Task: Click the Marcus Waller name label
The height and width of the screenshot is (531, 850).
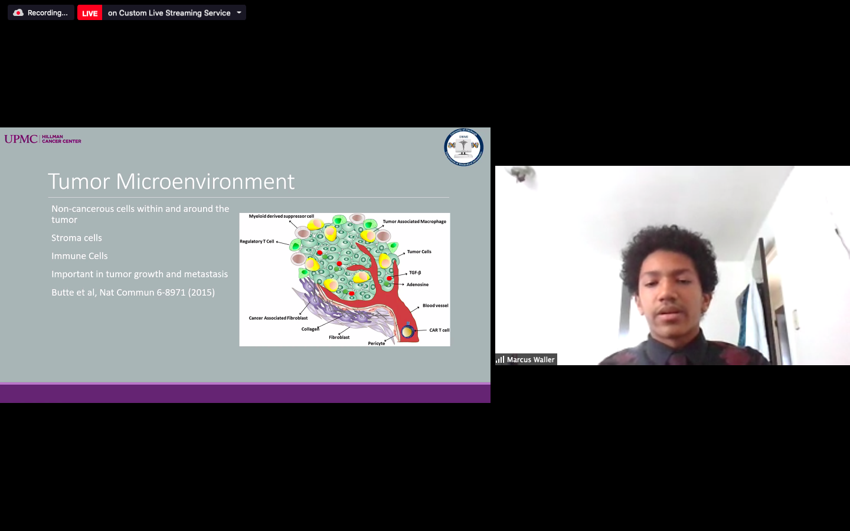Action: (x=530, y=359)
